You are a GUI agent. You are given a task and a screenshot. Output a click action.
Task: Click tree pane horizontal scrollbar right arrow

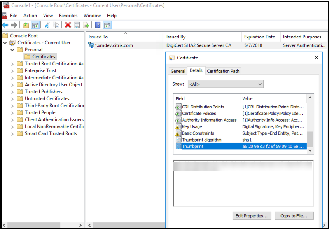click(x=80, y=225)
